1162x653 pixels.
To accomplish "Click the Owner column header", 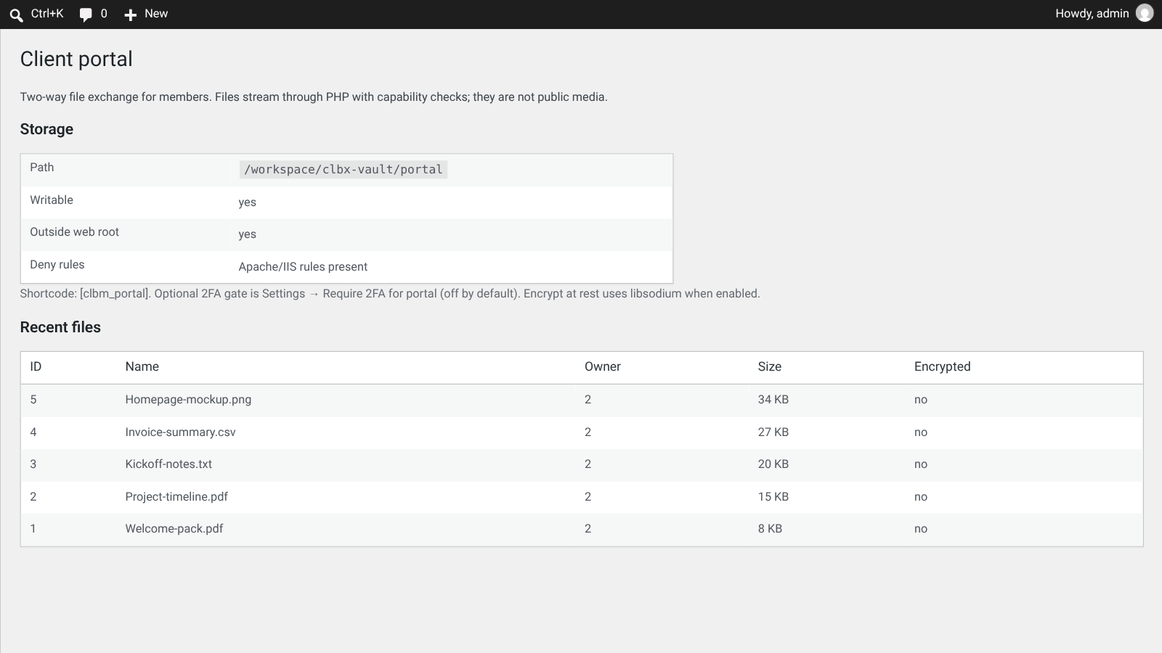I will coord(603,367).
